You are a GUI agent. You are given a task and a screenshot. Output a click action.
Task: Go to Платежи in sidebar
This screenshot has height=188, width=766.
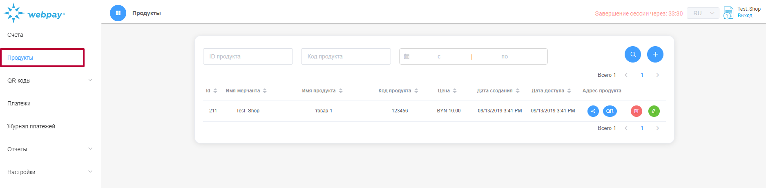tap(19, 103)
